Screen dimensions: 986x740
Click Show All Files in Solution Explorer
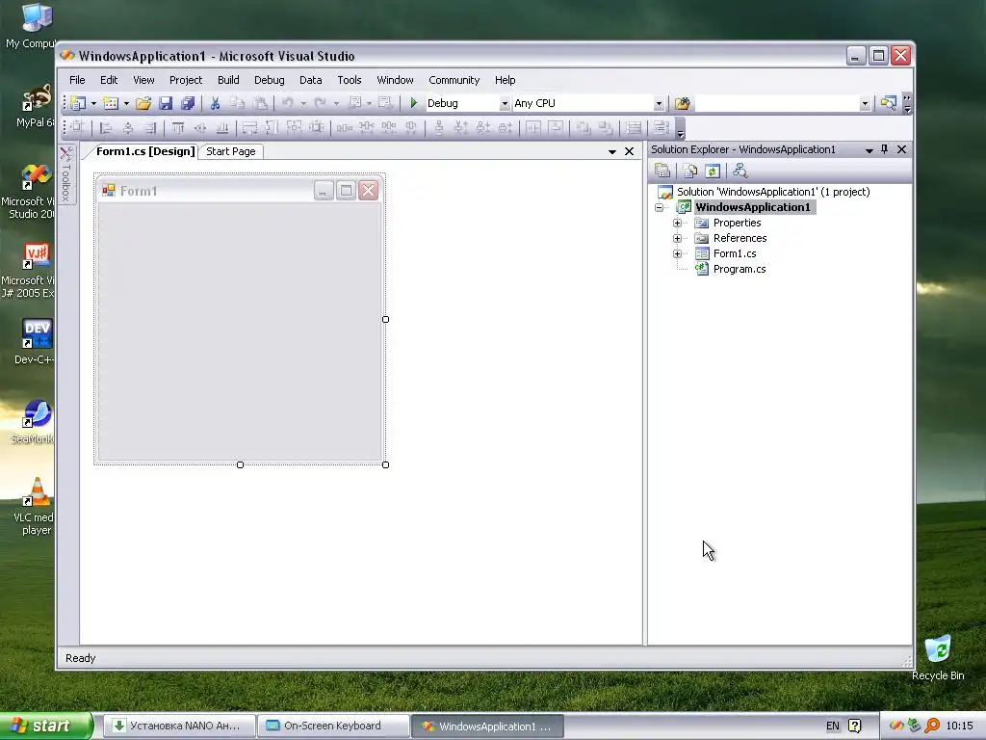click(x=689, y=171)
